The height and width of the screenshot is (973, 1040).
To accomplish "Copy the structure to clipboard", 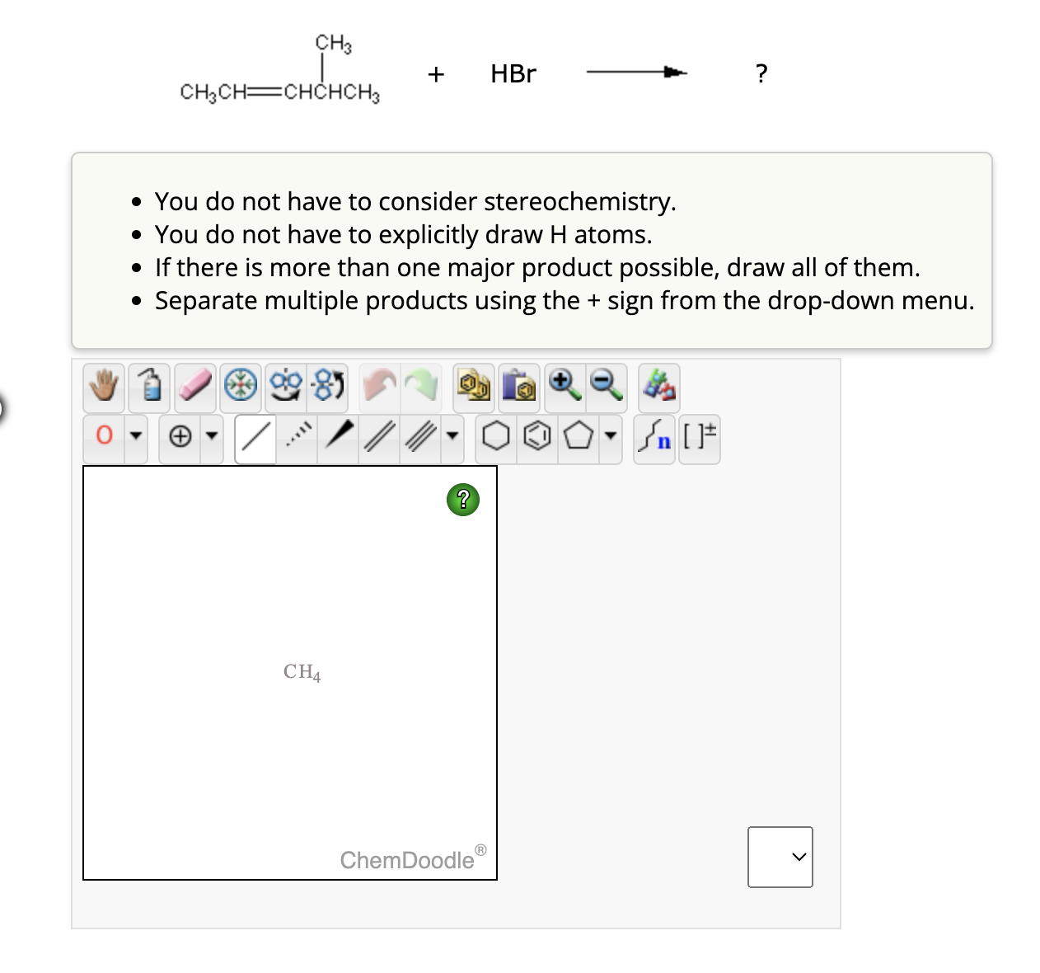I will point(472,388).
